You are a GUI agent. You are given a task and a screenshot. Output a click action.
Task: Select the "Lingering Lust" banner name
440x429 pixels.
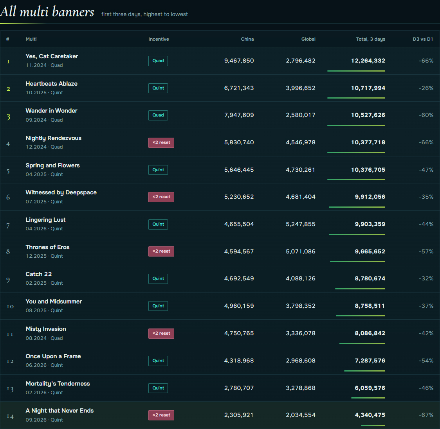click(45, 220)
